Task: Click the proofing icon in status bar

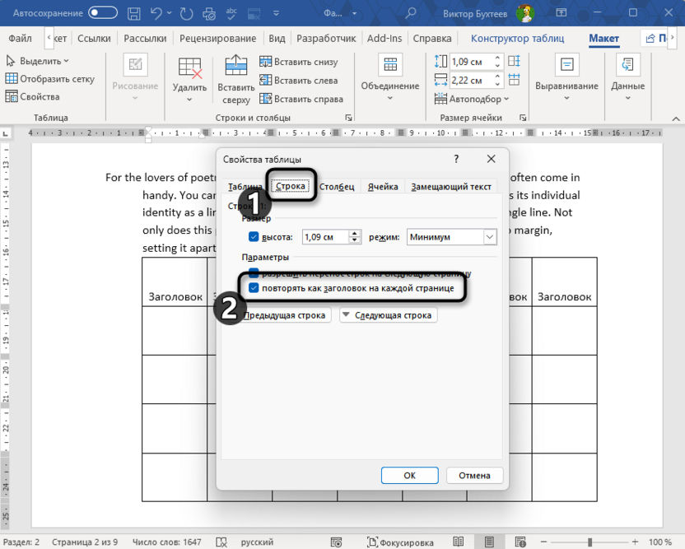Action: point(221,542)
